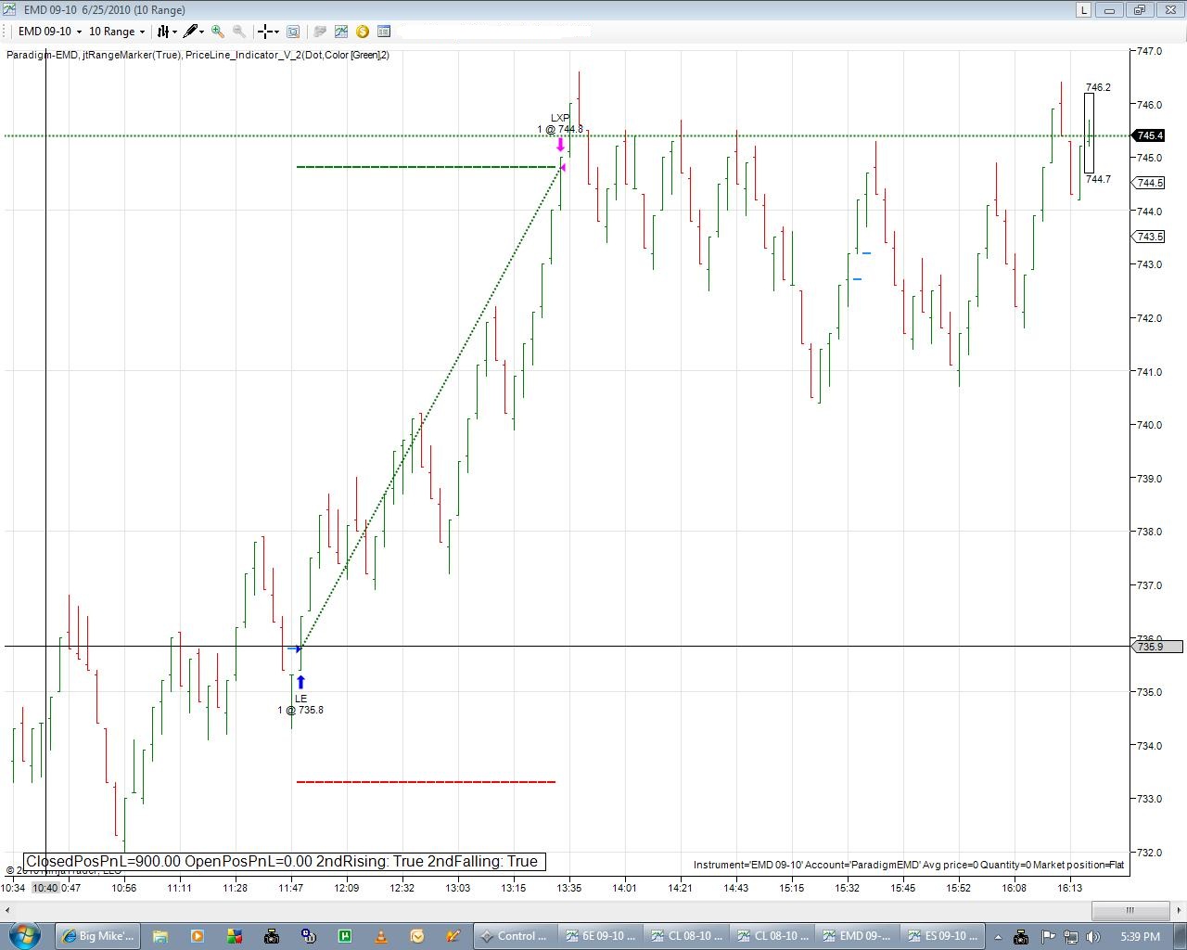Click the 744.5 price axis marker
This screenshot has width=1187, height=950.
pyautogui.click(x=1150, y=183)
